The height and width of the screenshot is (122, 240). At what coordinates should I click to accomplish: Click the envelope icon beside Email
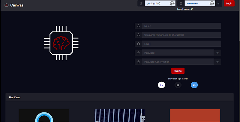coord(139,44)
